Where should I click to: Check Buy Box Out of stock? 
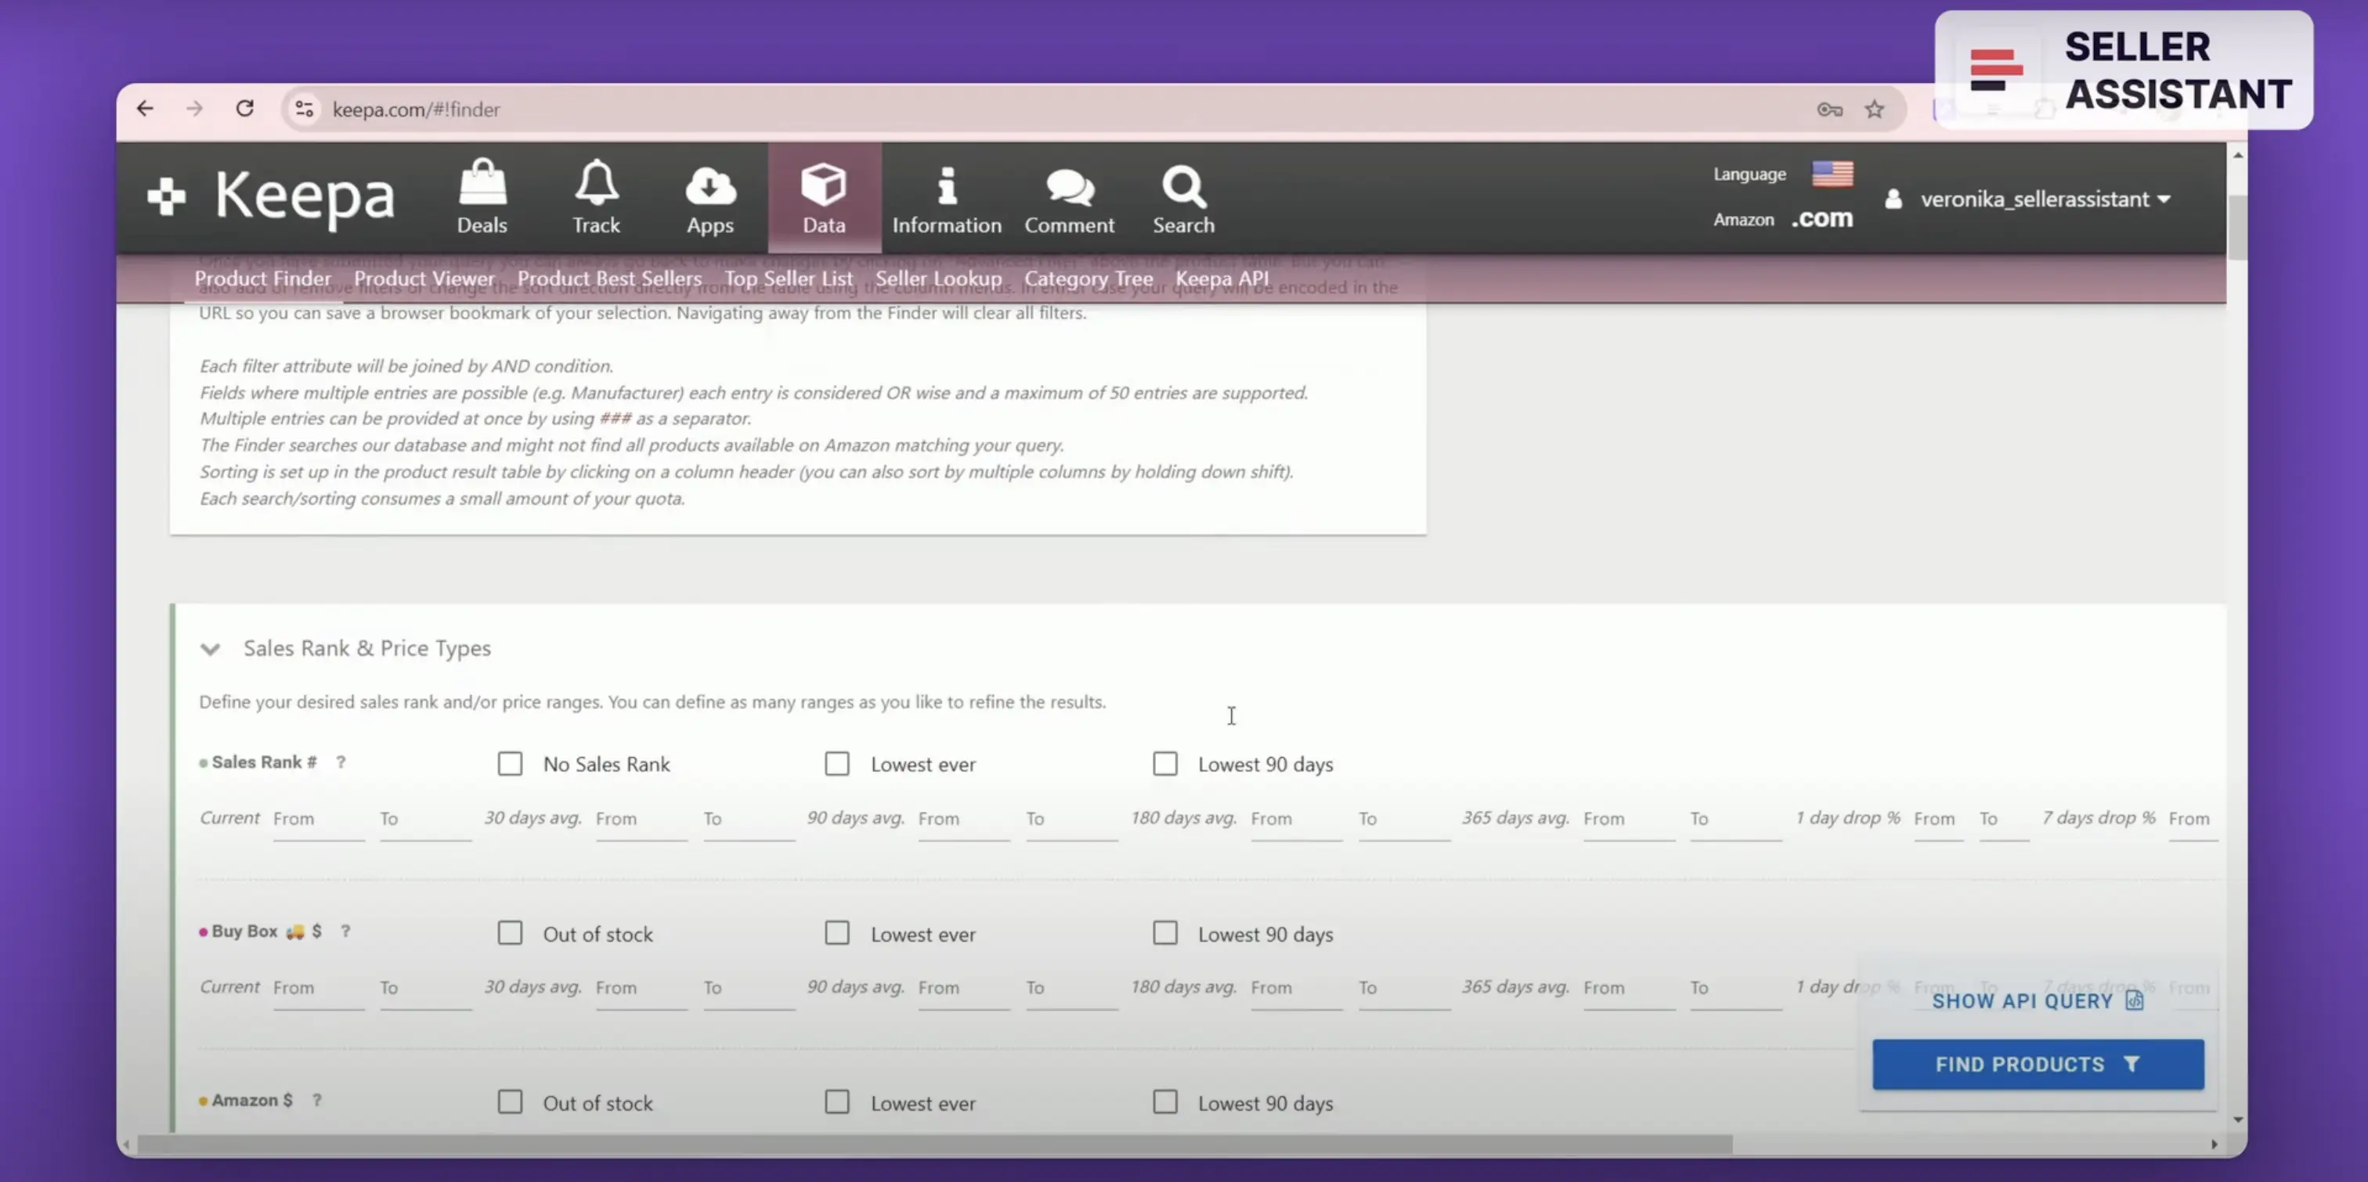(x=511, y=933)
